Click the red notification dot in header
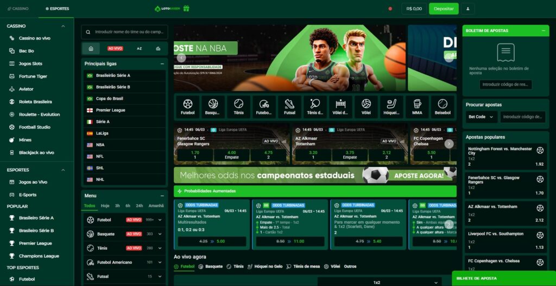 [390, 9]
